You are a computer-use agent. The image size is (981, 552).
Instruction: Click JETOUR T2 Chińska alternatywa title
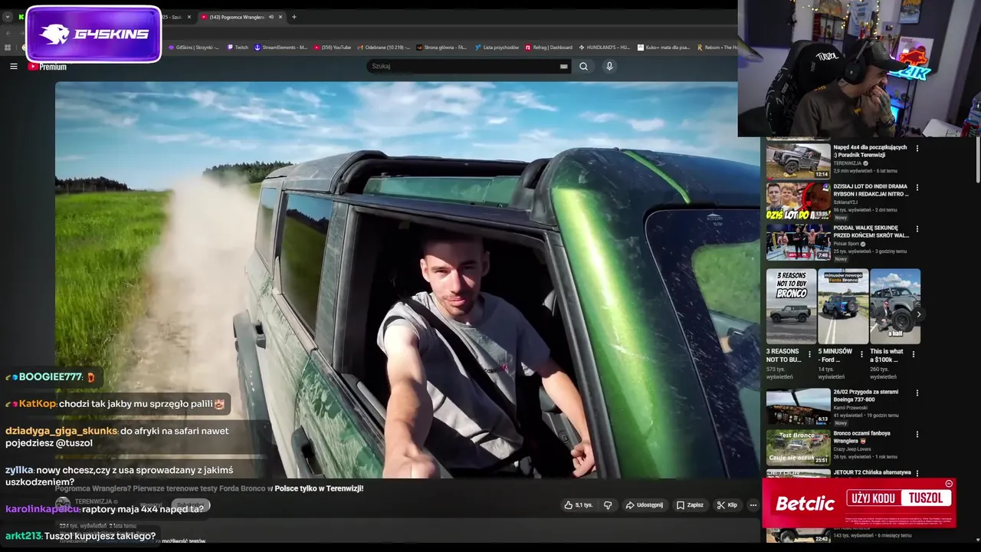(872, 472)
